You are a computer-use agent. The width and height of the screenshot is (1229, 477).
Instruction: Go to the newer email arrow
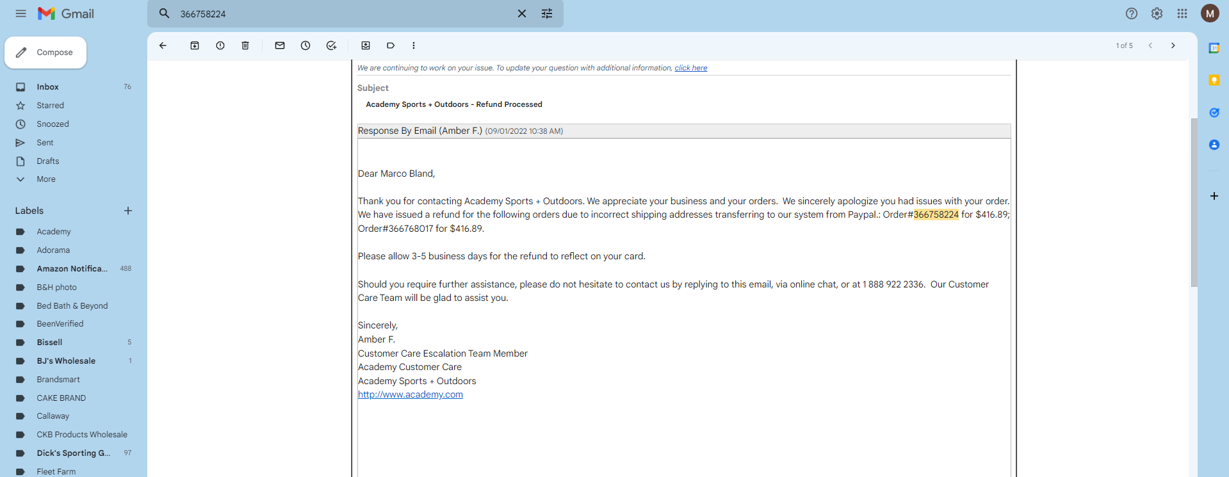(1150, 45)
